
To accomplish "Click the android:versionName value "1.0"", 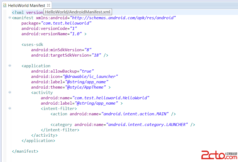I will point(76,34).
